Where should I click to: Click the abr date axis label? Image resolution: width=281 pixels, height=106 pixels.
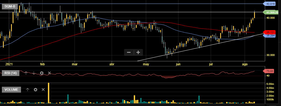point(112,64)
